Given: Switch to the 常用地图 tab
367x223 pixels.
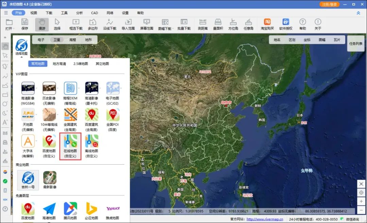Looking at the screenshot, I should pyautogui.click(x=38, y=63).
